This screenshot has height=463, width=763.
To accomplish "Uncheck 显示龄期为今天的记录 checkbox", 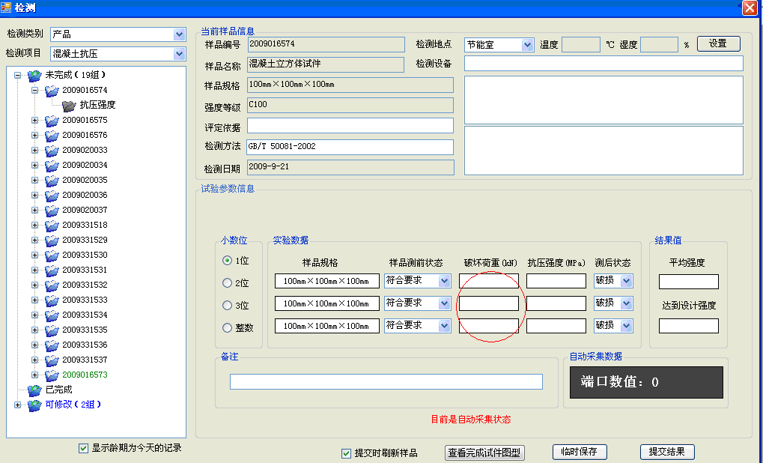I will click(x=83, y=449).
